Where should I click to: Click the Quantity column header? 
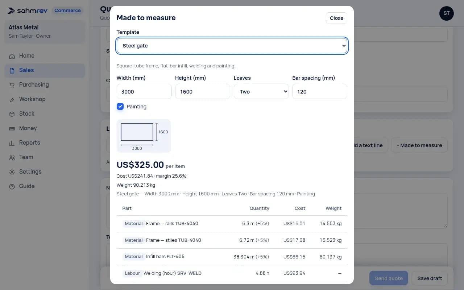pyautogui.click(x=260, y=208)
